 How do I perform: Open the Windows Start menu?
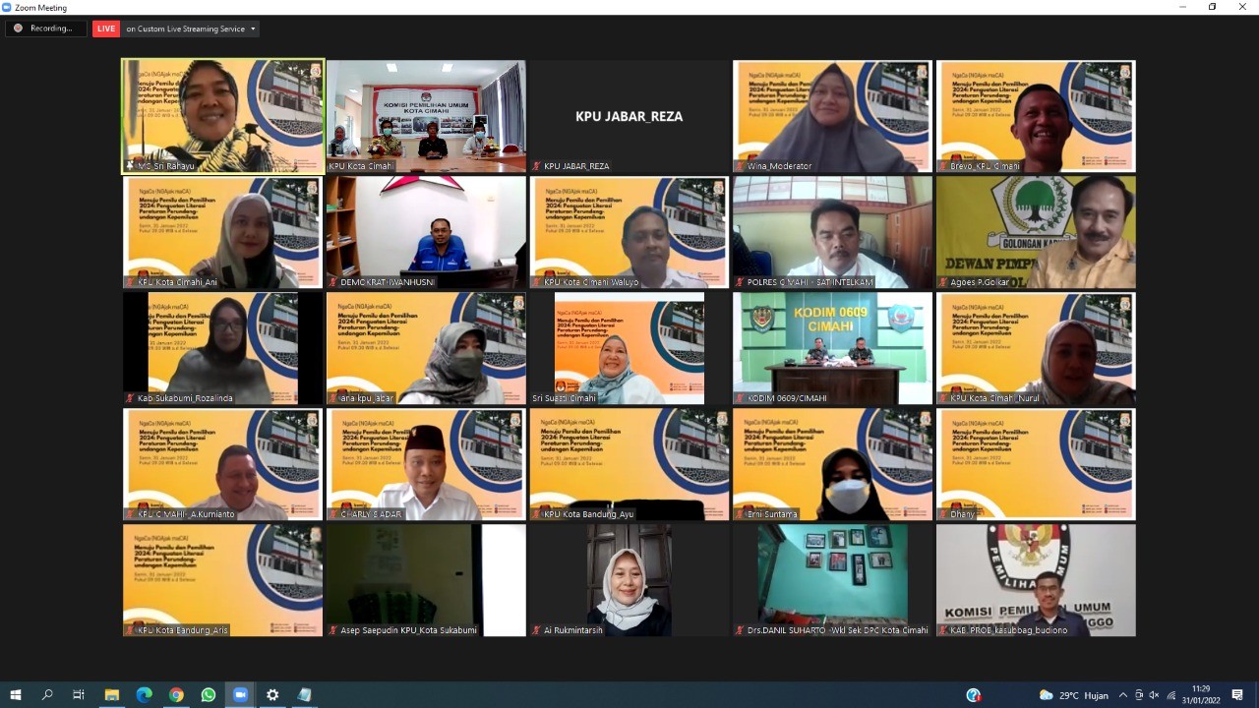(16, 695)
